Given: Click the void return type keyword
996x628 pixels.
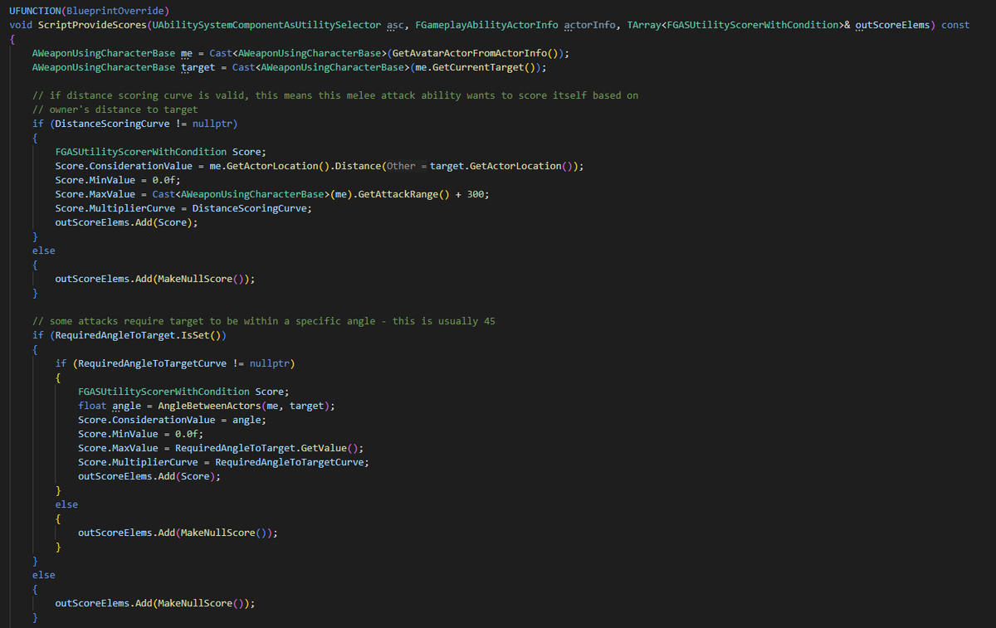Looking at the screenshot, I should point(21,25).
